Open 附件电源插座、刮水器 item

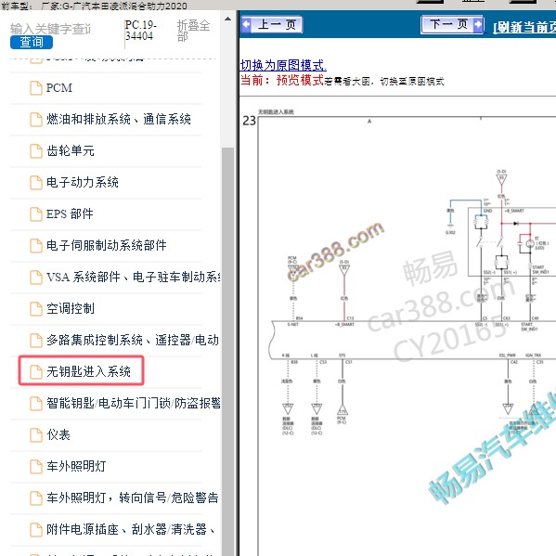pyautogui.click(x=131, y=529)
